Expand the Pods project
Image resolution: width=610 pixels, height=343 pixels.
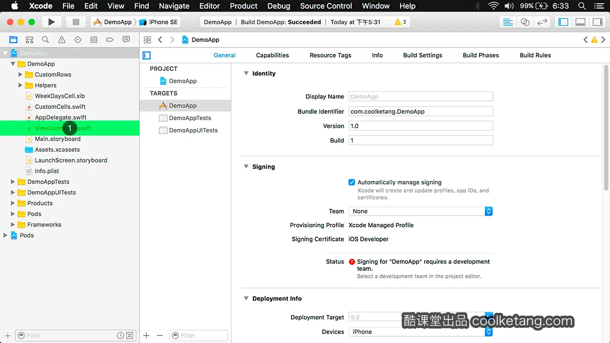coord(5,235)
